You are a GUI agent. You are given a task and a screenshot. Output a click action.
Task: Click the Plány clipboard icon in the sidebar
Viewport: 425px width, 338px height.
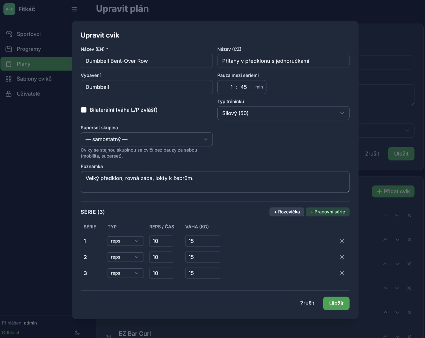click(9, 64)
